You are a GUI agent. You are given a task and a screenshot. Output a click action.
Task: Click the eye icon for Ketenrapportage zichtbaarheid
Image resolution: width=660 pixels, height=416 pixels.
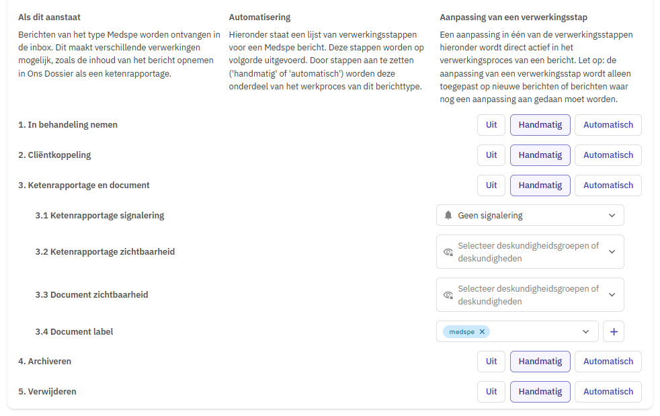pyautogui.click(x=448, y=252)
